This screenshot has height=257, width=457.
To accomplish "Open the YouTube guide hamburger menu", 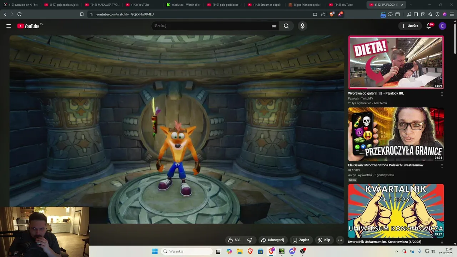I will tap(9, 26).
